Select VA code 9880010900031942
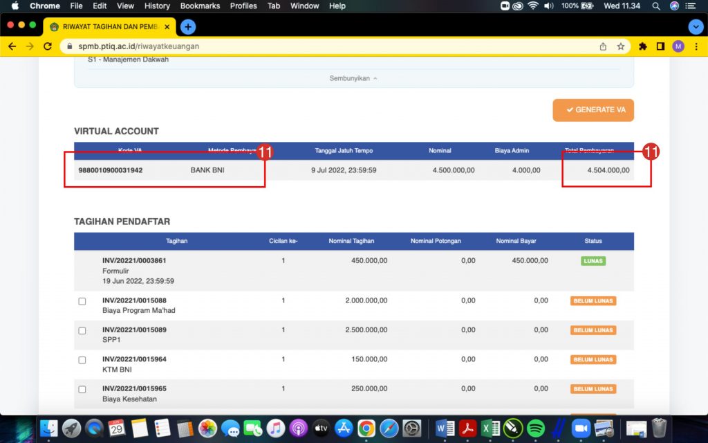 coord(111,170)
